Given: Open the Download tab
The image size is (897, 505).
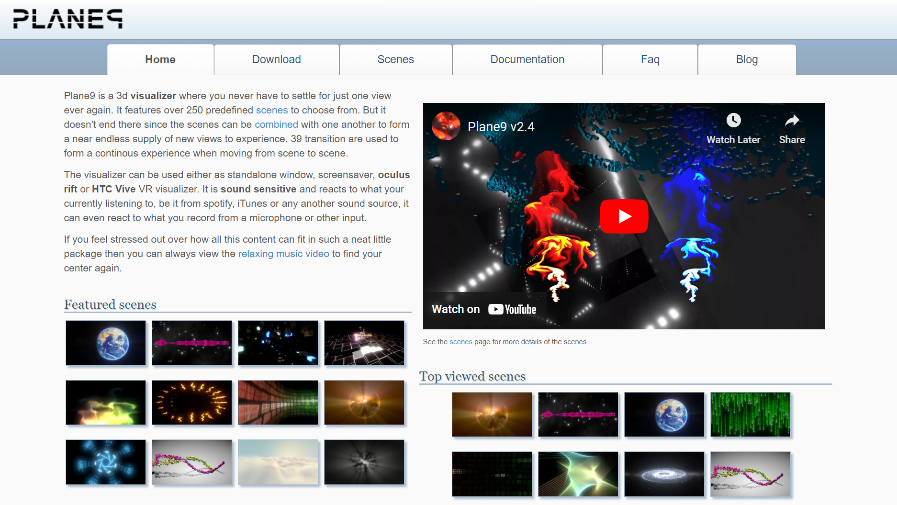Looking at the screenshot, I should [x=277, y=59].
